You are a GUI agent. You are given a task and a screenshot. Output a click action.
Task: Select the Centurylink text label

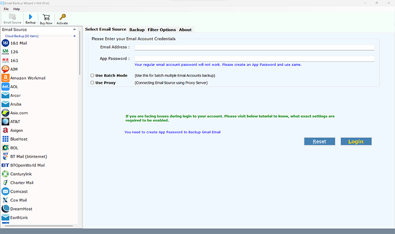21,174
